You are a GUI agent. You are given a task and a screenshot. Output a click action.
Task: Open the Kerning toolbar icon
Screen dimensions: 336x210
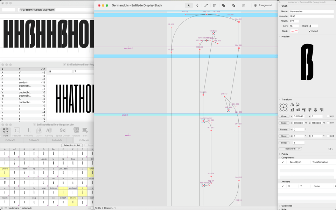(49, 132)
